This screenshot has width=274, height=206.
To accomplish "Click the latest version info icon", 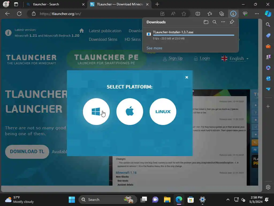I will [8, 32].
